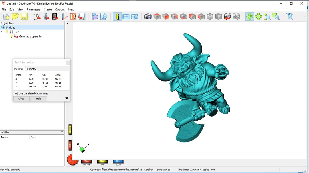Click the red vertical thumbwheel
The width and height of the screenshot is (309, 173).
click(x=70, y=145)
